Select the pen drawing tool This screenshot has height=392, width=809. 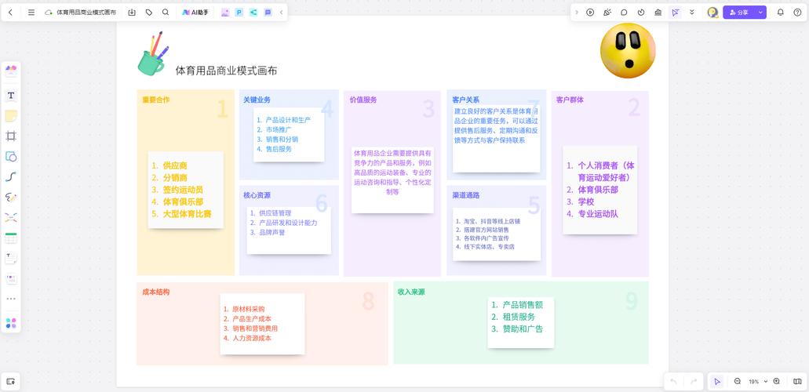(11, 197)
